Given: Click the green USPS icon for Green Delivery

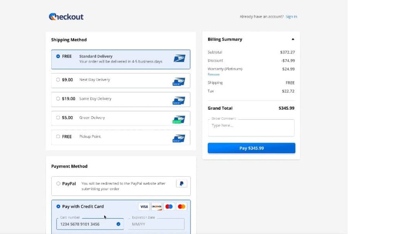Looking at the screenshot, I should tap(179, 119).
